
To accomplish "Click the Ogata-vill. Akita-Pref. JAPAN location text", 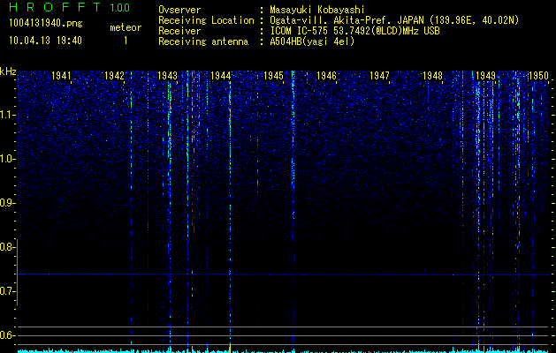I will pyautogui.click(x=394, y=20).
